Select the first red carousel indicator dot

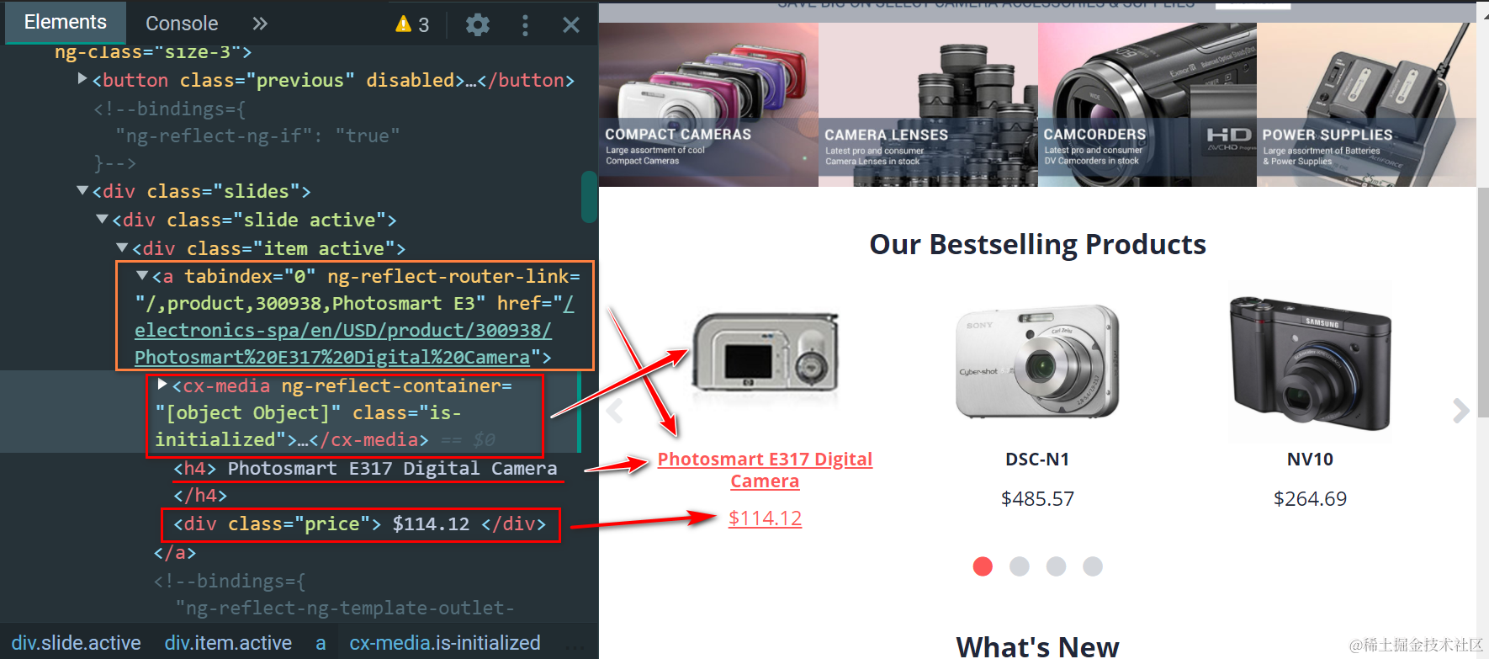pyautogui.click(x=983, y=566)
